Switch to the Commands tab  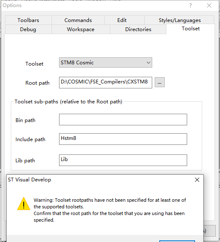(x=78, y=20)
